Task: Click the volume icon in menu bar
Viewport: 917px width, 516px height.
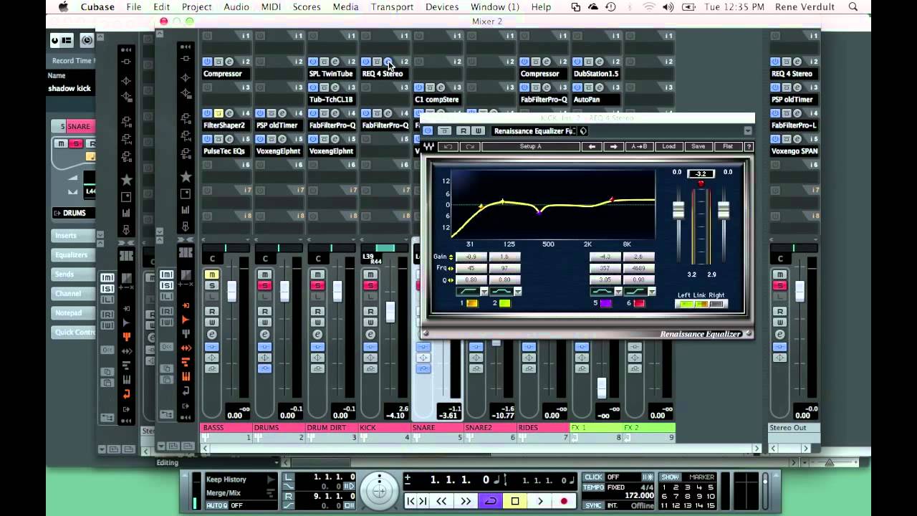Action: [x=668, y=7]
